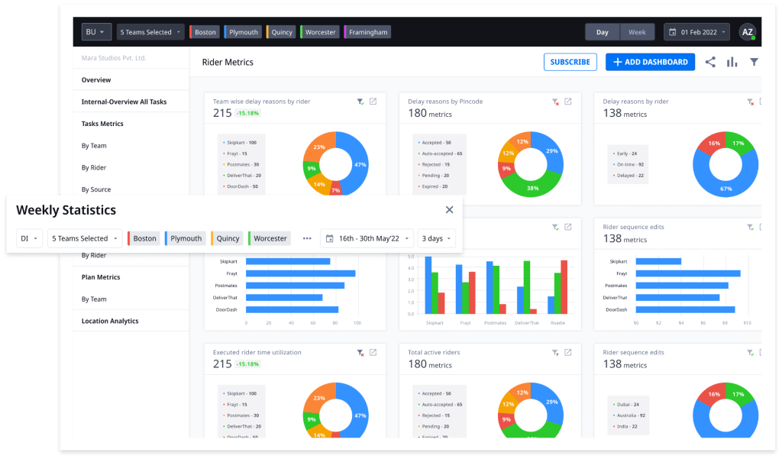Expand the Total active riders card

tap(568, 353)
